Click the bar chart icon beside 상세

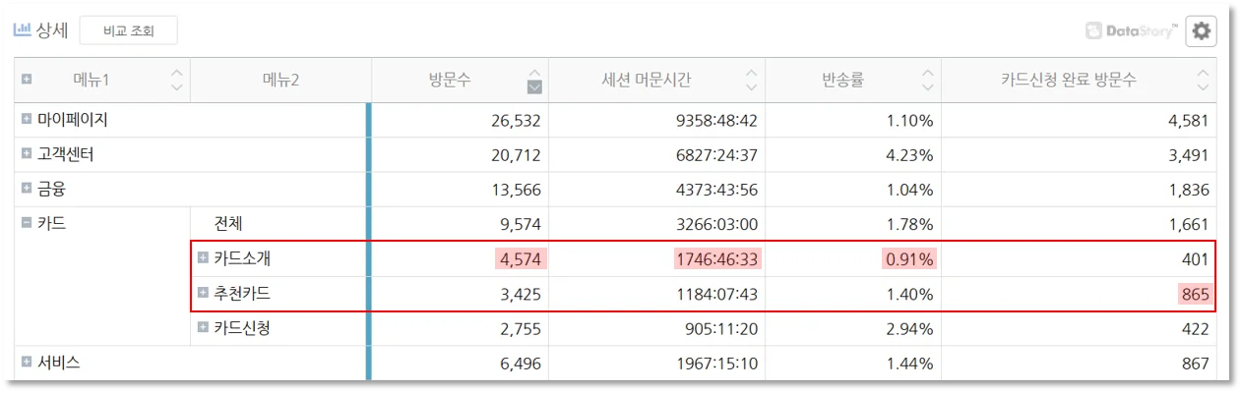tap(23, 29)
